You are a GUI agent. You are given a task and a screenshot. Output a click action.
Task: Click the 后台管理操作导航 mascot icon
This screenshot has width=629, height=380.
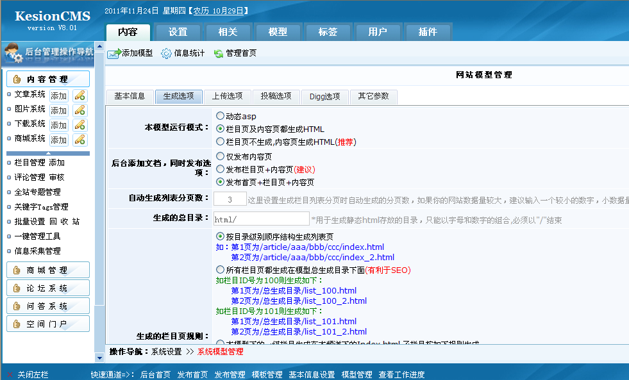point(13,51)
